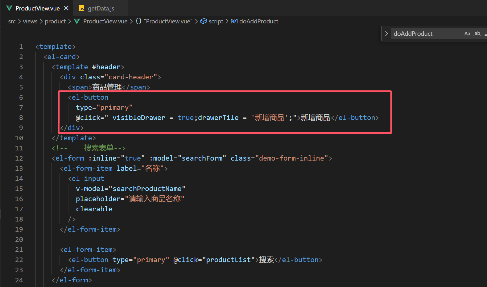
Task: Click closing </template> on line 10
Action: point(74,138)
